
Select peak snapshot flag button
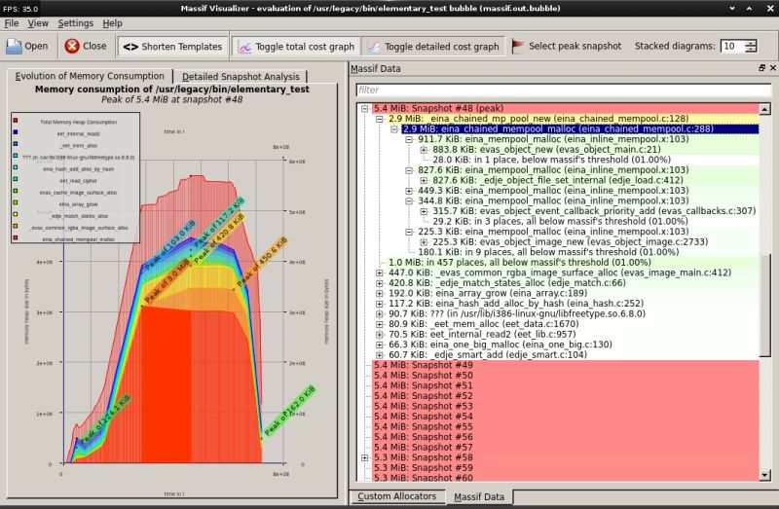(x=567, y=46)
